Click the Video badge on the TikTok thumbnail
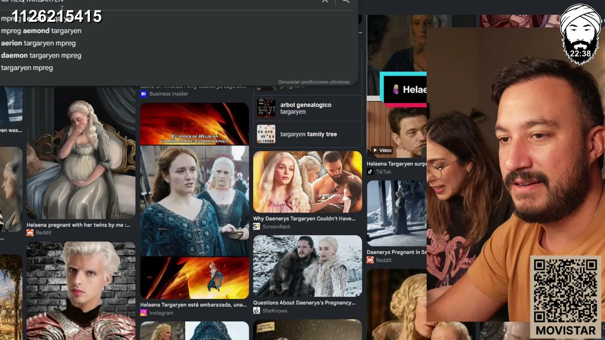Image resolution: width=605 pixels, height=340 pixels. [382, 150]
